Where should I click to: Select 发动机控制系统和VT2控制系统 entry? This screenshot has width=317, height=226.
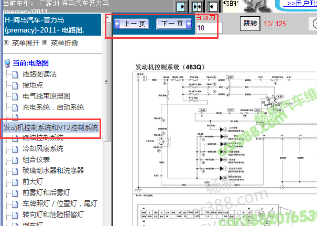[x=50, y=127]
